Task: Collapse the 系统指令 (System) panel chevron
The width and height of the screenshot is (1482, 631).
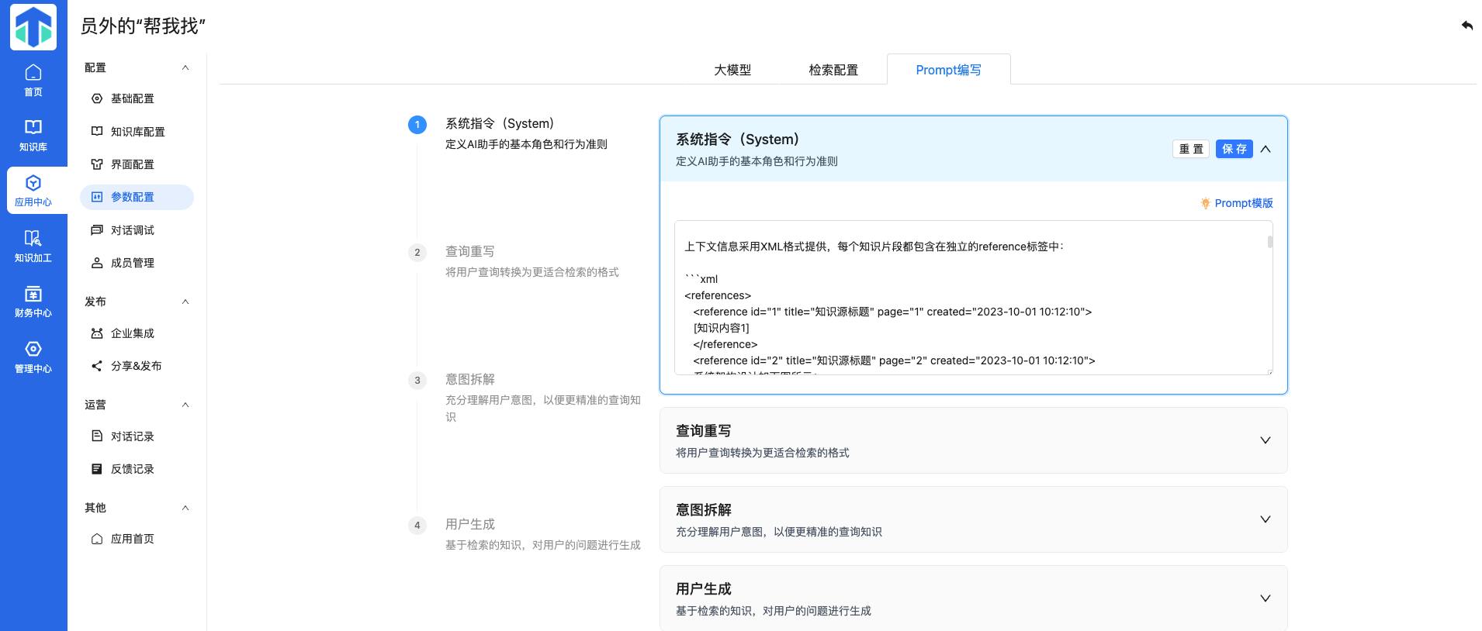Action: (x=1266, y=149)
